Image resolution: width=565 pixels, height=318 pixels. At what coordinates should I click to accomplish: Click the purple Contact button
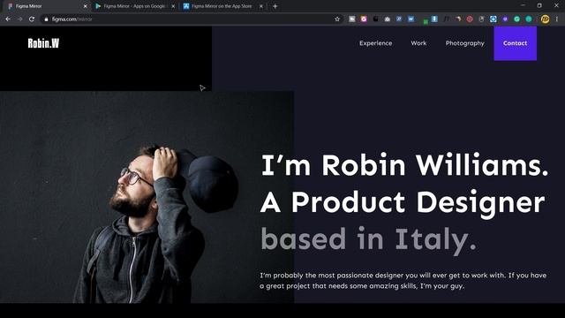[516, 43]
